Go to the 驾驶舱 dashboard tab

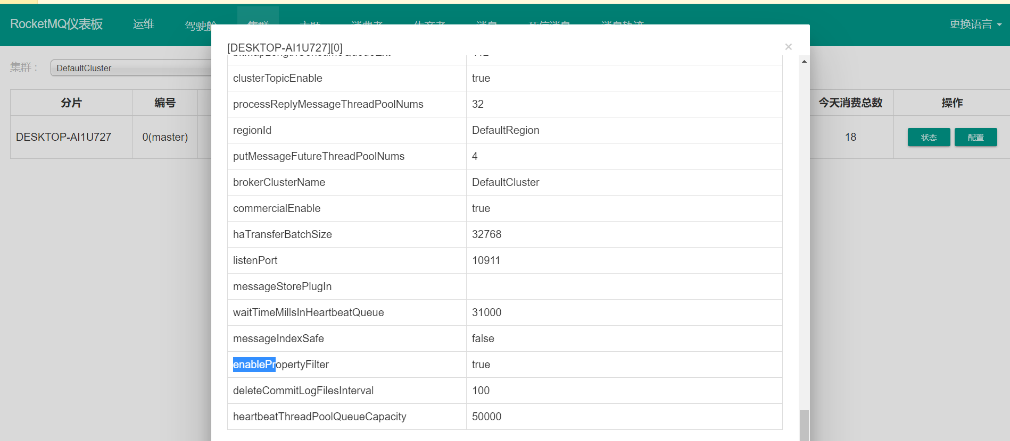[x=200, y=26]
